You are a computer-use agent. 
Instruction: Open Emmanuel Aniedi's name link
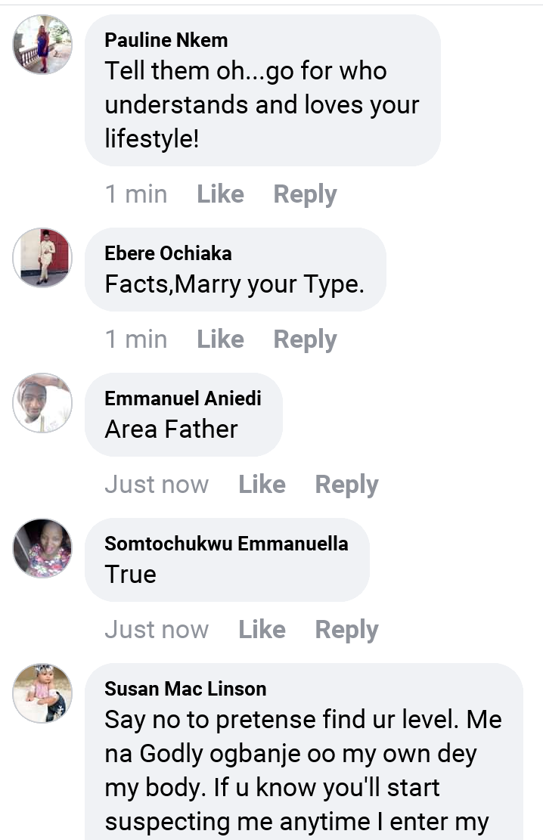[x=182, y=398]
